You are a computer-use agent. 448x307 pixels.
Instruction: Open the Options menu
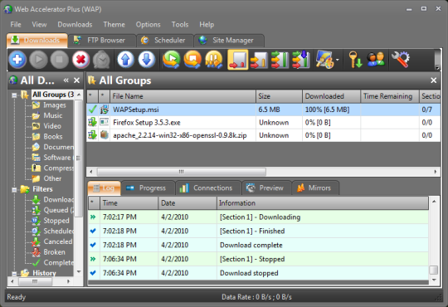click(x=148, y=25)
